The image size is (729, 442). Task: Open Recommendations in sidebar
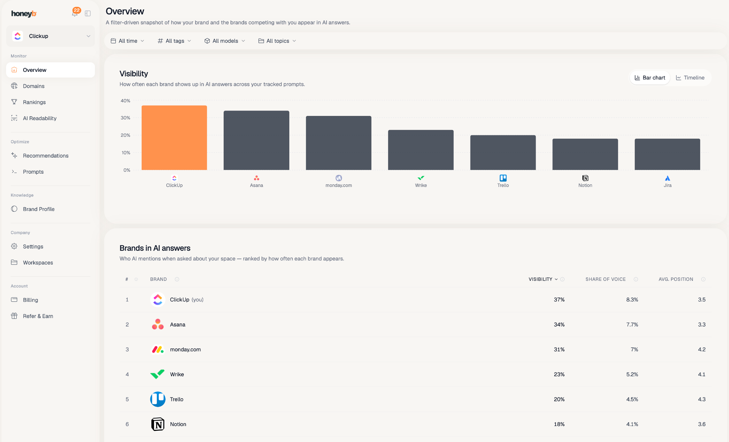pyautogui.click(x=50, y=156)
